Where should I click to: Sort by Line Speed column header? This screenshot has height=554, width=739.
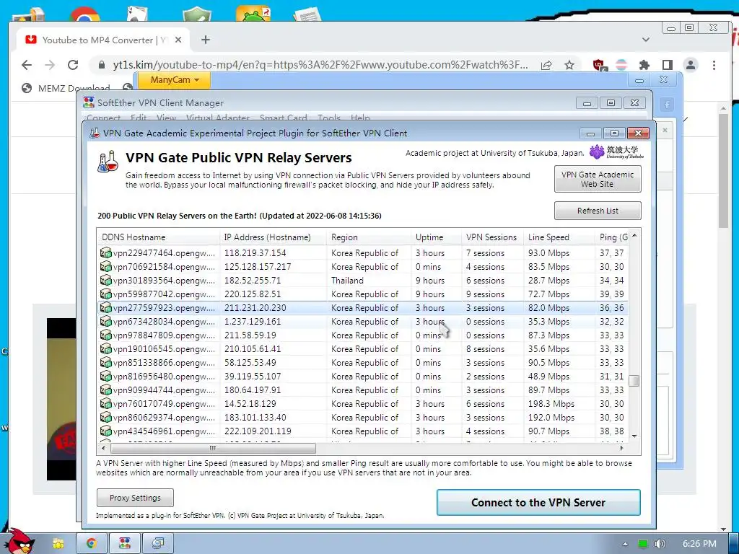(x=559, y=237)
